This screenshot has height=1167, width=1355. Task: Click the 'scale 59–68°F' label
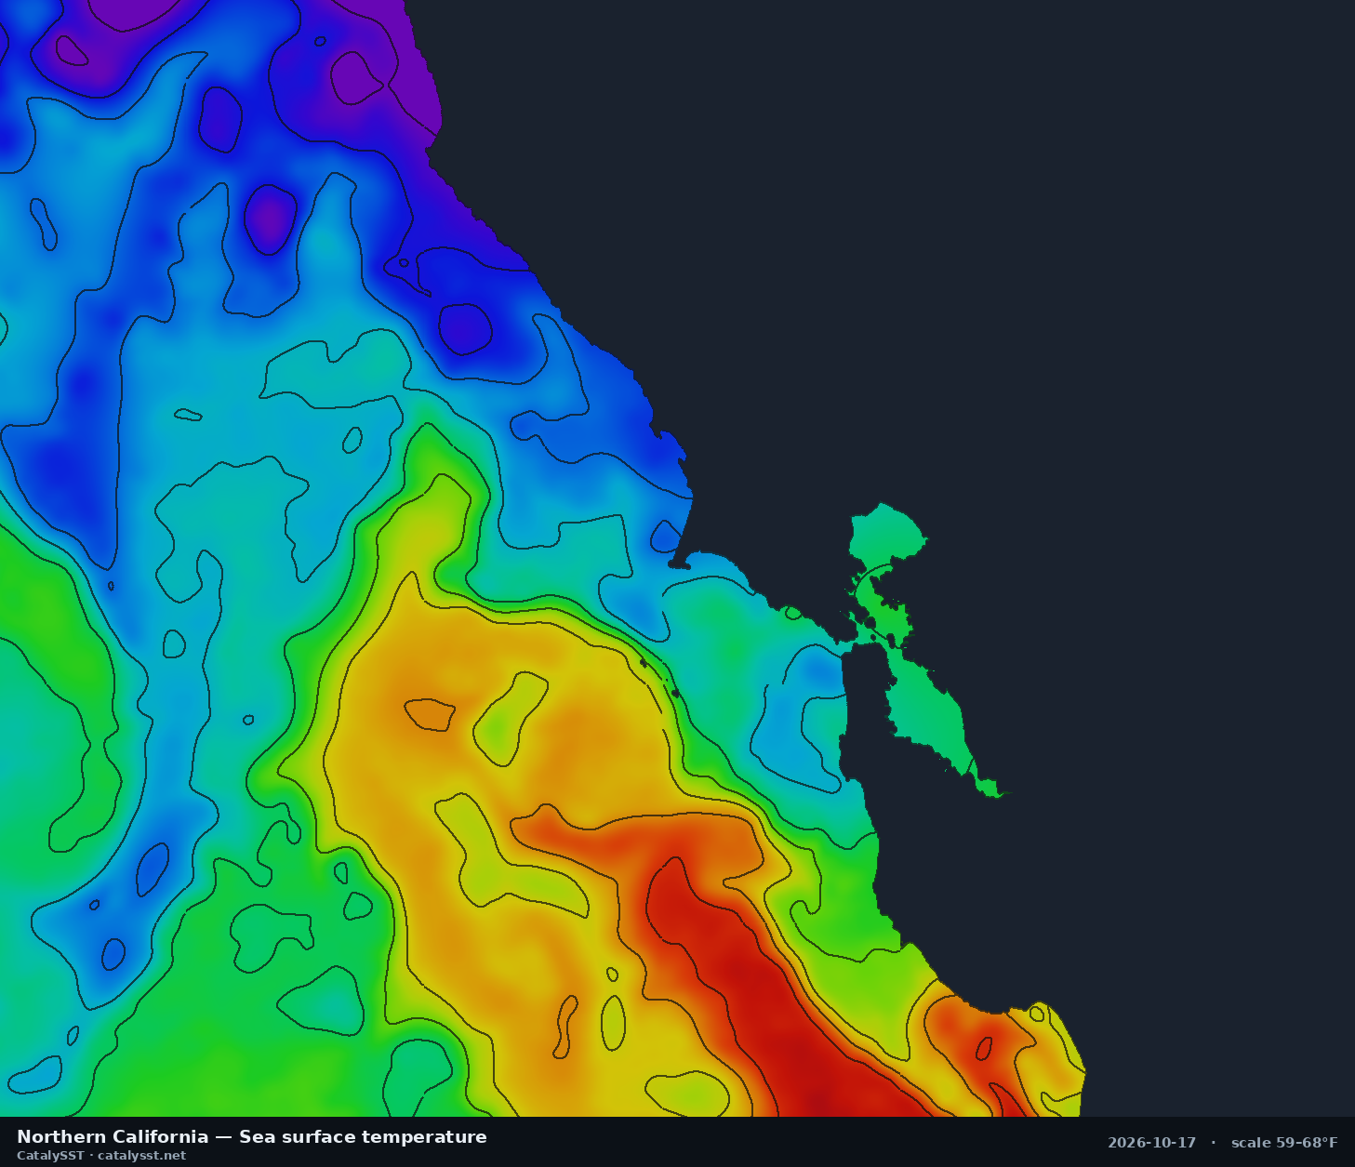pyautogui.click(x=1284, y=1143)
